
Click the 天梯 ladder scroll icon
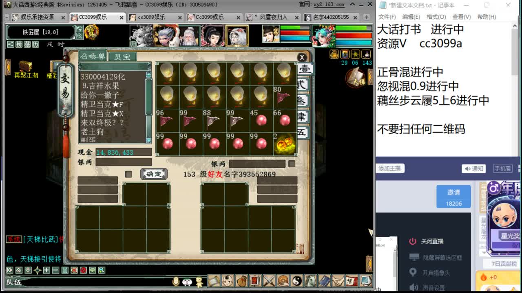pos(357,77)
